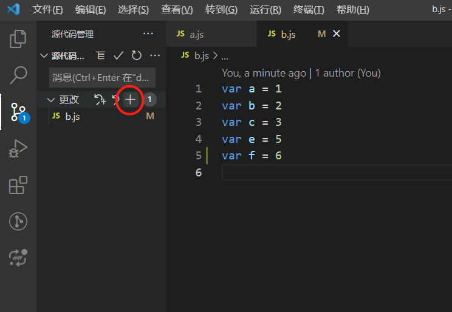The width and height of the screenshot is (452, 312).
Task: Close the b.js editor tab
Action: tap(337, 34)
